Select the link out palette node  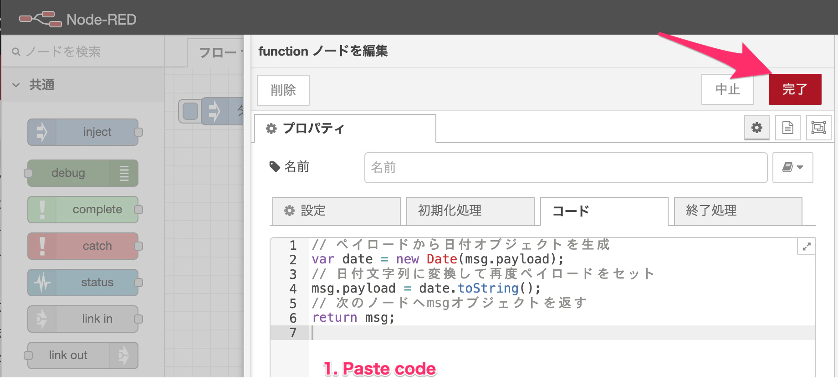coord(83,355)
